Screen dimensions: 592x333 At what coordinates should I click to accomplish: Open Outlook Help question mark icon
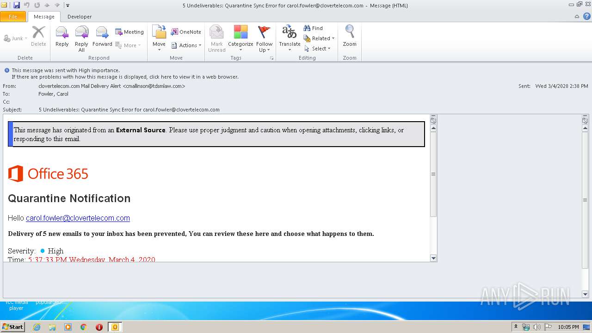point(586,16)
